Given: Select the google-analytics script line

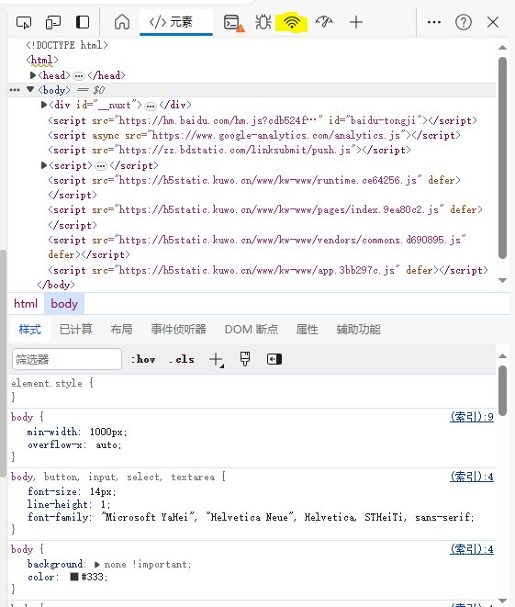Looking at the screenshot, I should point(254,136).
